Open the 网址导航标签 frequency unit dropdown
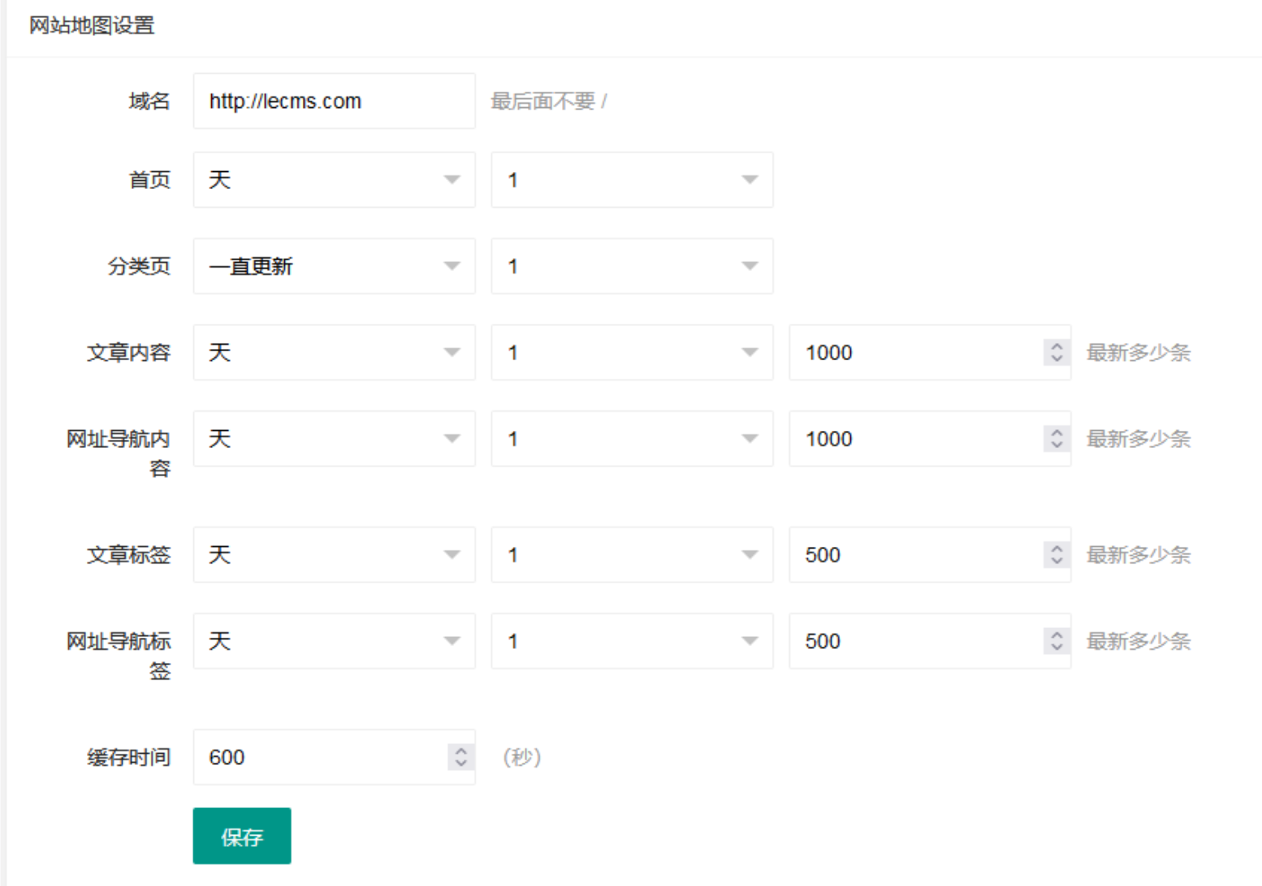This screenshot has width=1262, height=886. click(334, 641)
